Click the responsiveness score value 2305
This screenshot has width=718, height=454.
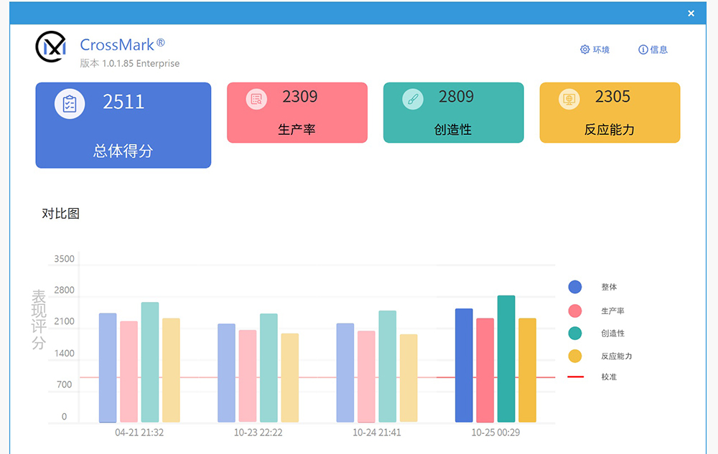(612, 97)
